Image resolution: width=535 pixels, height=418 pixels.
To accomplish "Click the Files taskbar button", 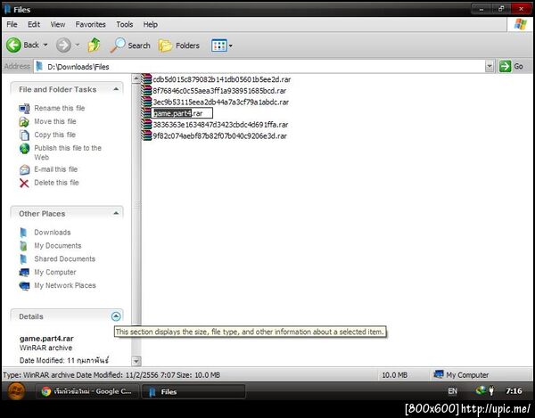I will tap(193, 391).
